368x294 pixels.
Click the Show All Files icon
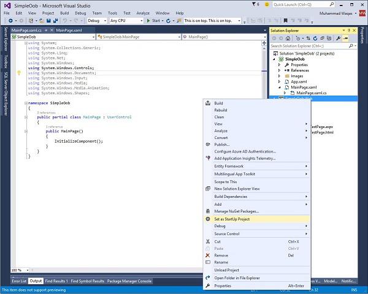[329, 37]
